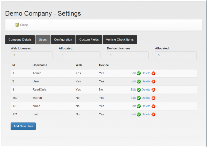This screenshot has width=207, height=147.
Task: Click the red delete icon for Admin
Action: point(153,73)
